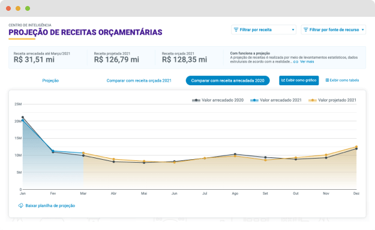
Task: Click the yellow window minimize dot
Action: pos(18,8)
